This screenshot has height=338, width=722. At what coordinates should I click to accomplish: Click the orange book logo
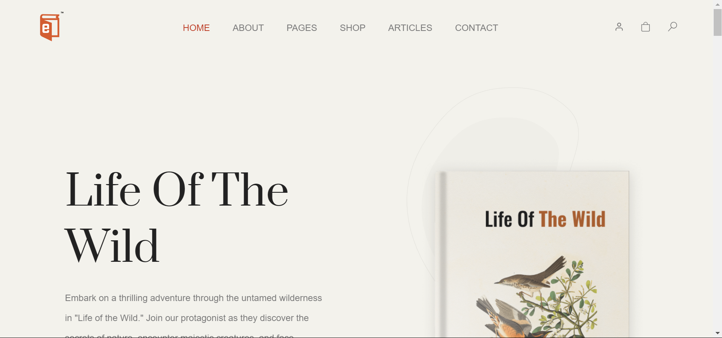(x=50, y=27)
